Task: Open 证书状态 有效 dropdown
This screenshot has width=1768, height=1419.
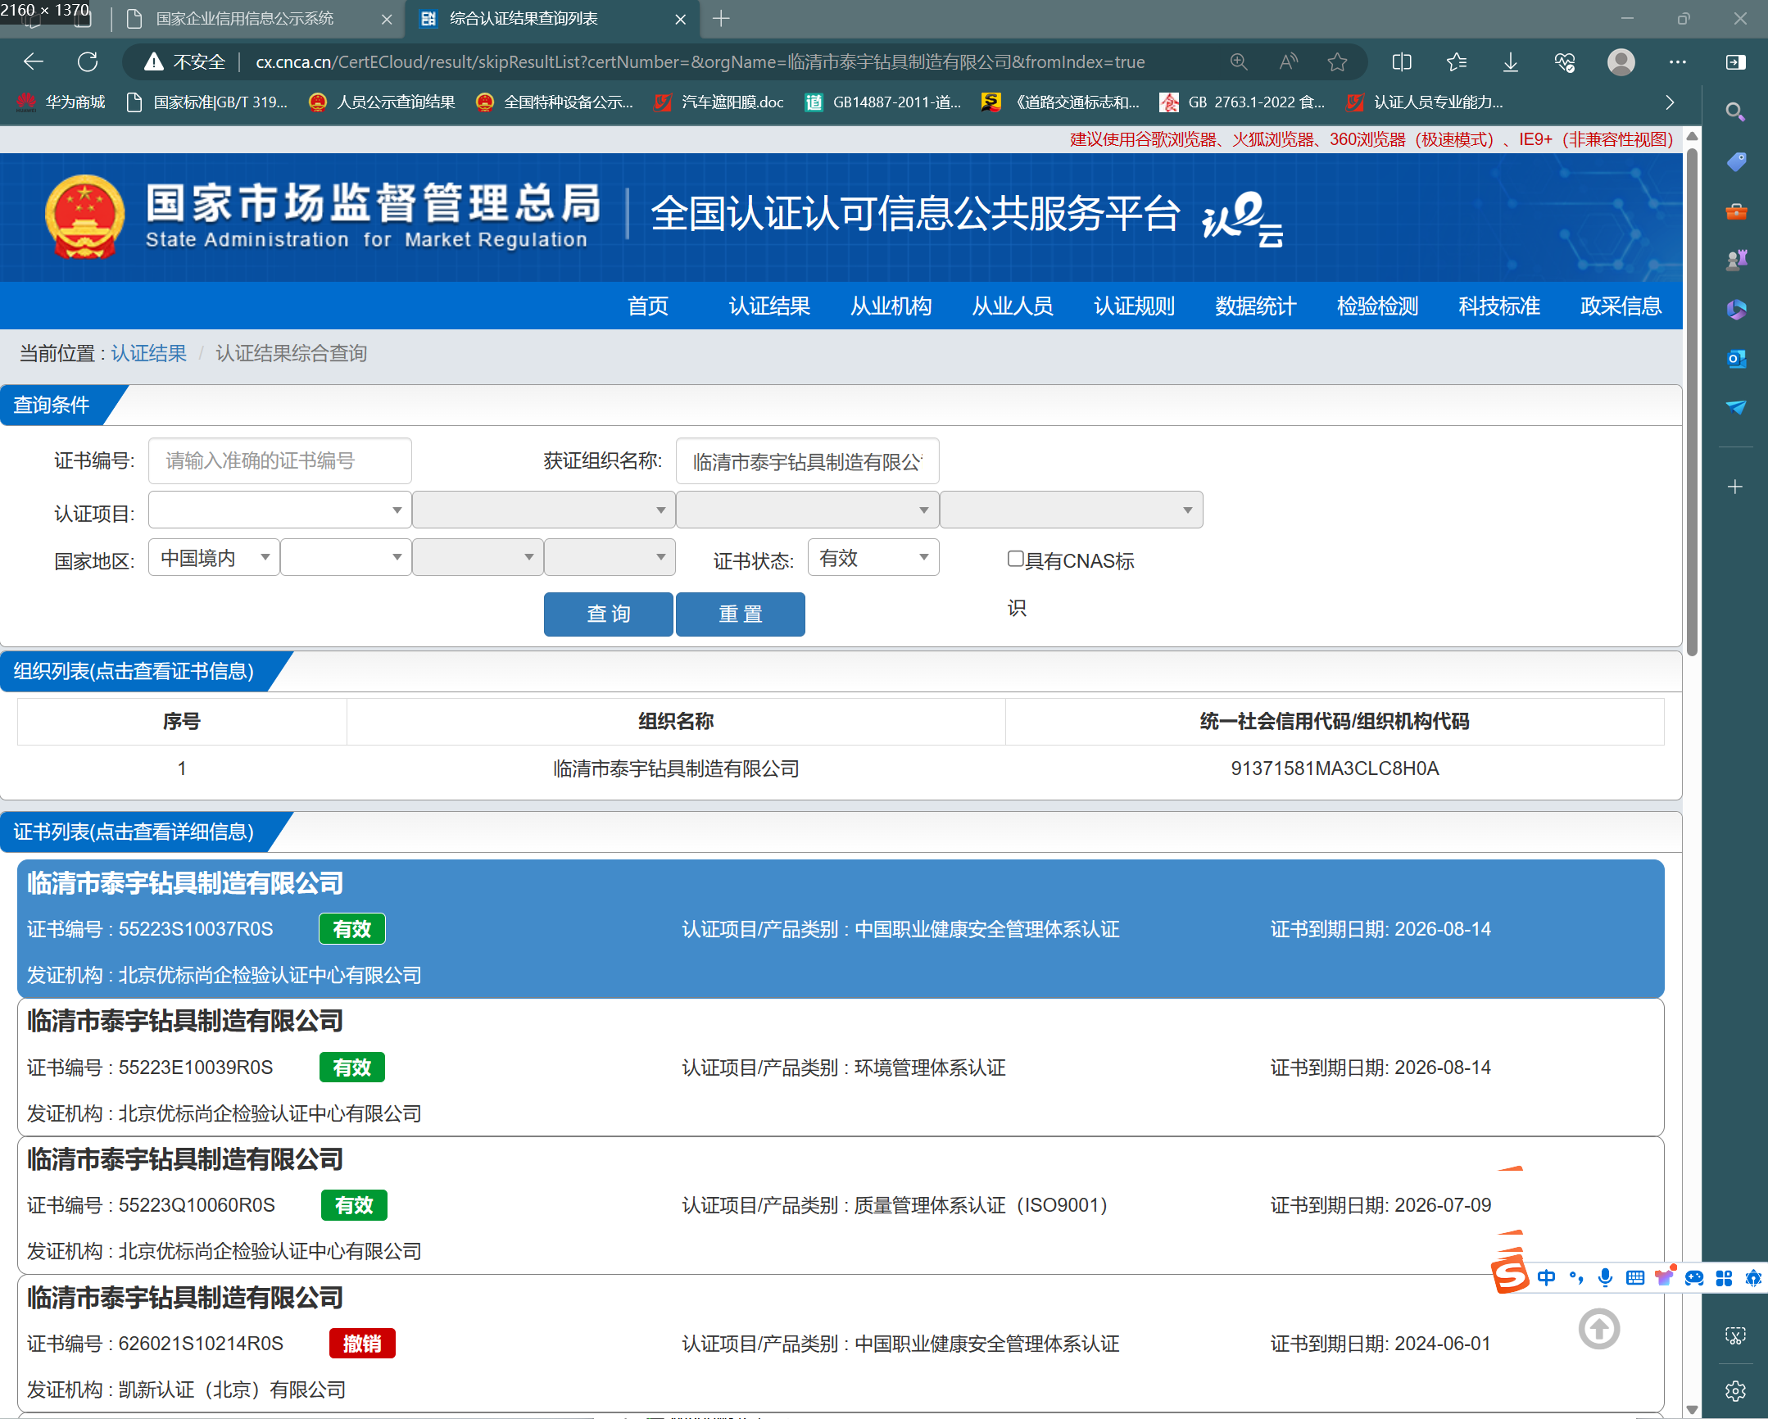Action: tap(873, 558)
